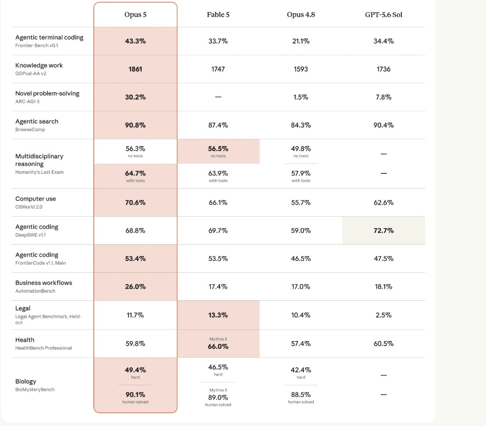Click the 70.6% OSWorld score cell
Viewport: 486px width, 426px height.
click(x=135, y=202)
